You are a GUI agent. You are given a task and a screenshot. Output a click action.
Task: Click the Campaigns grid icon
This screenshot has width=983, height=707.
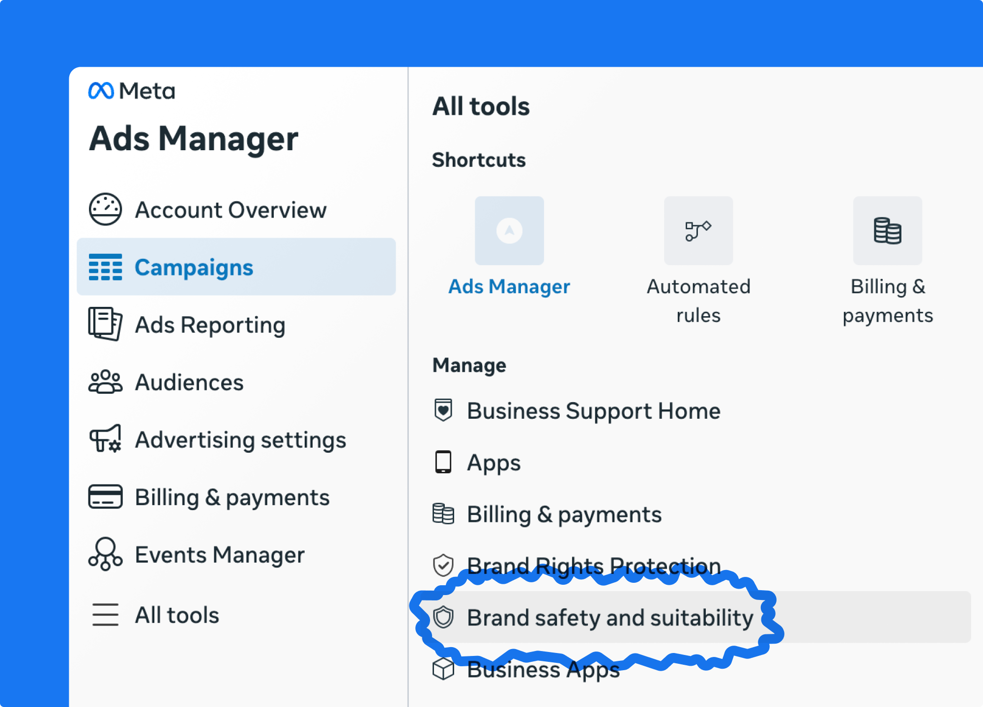coord(105,267)
